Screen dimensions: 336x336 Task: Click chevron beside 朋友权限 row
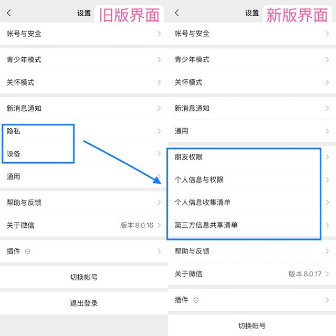click(327, 157)
